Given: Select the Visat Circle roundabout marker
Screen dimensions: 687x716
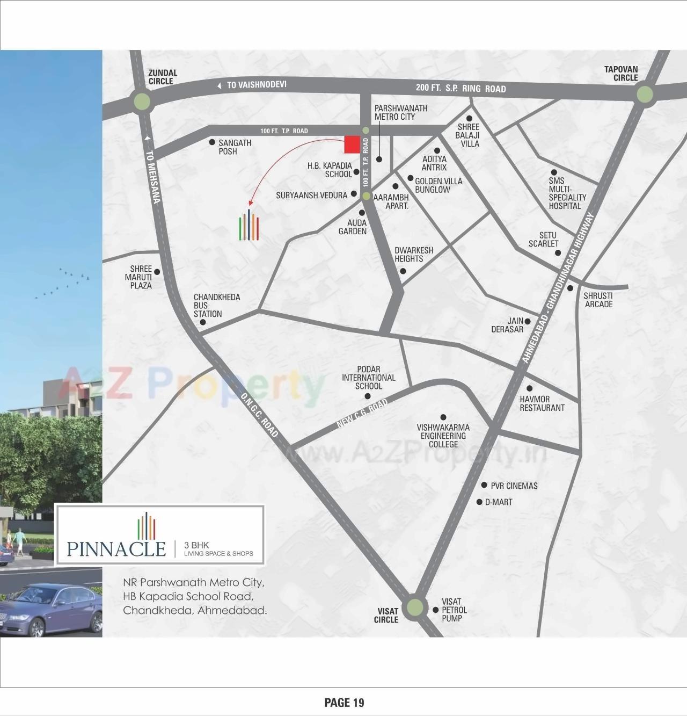Looking at the screenshot, I should 414,607.
